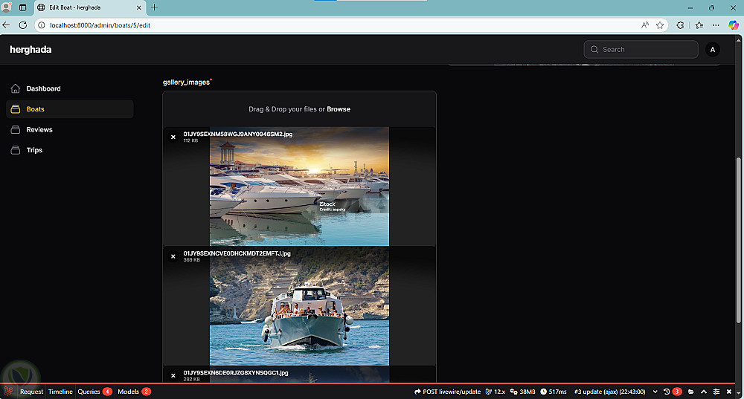Open the #3 update (ajax) request dropdown

click(615, 392)
